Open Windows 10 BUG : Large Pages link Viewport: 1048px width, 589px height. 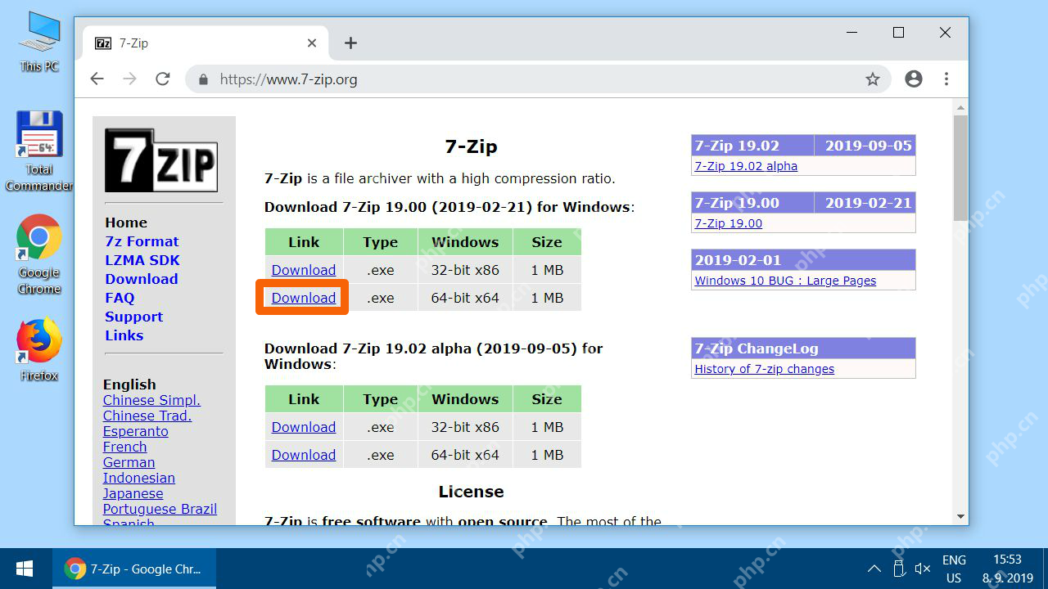pos(785,281)
